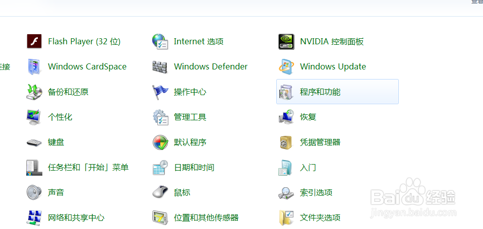Open Windows Defender text link
The image size is (483, 229).
[x=211, y=67]
